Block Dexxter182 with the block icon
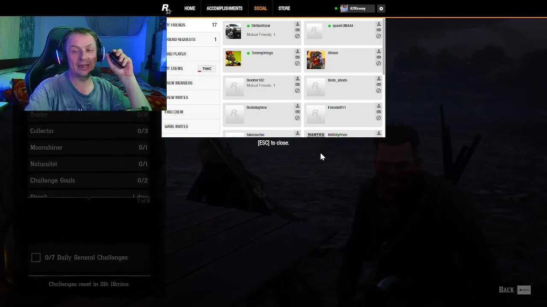The image size is (547, 307). [297, 91]
